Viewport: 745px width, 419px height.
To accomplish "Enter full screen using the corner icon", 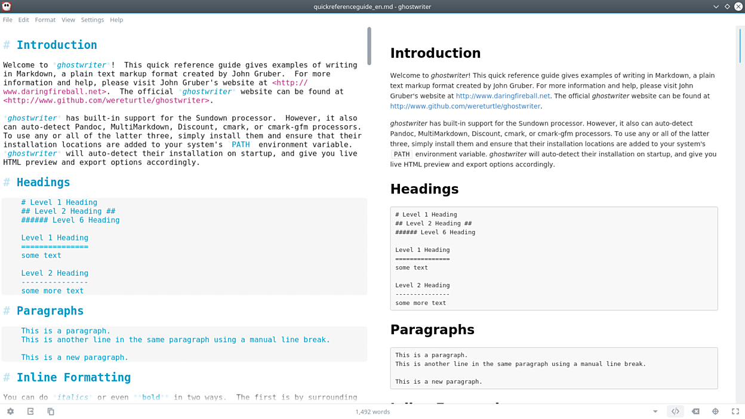I will [735, 411].
